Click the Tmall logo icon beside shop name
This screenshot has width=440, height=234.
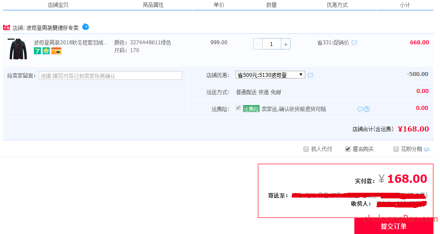point(7,27)
